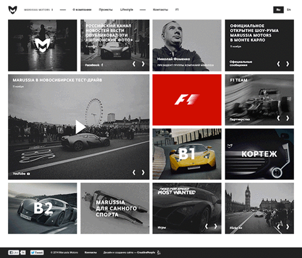
Task: Switch the site language to Ru
Action: pos(278,9)
